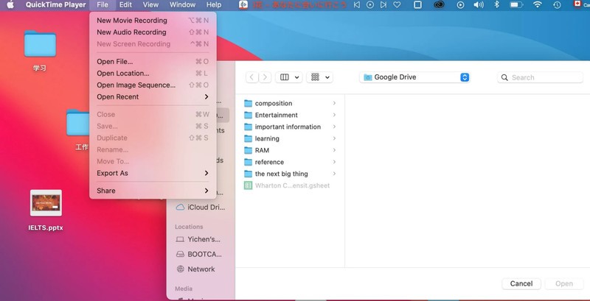Open the 学习 desktop folder
The height and width of the screenshot is (301, 590).
click(x=40, y=52)
